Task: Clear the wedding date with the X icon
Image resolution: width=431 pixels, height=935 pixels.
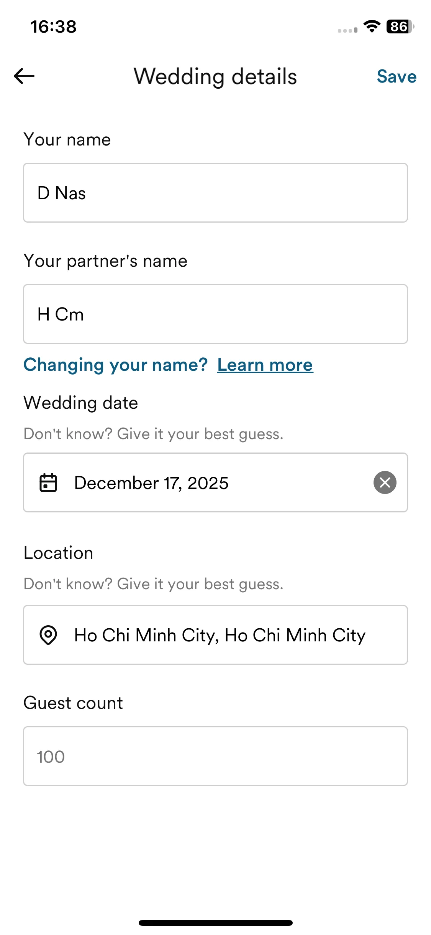Action: click(x=385, y=482)
